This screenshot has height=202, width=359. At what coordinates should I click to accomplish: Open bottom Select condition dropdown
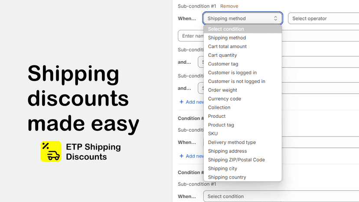click(281, 196)
